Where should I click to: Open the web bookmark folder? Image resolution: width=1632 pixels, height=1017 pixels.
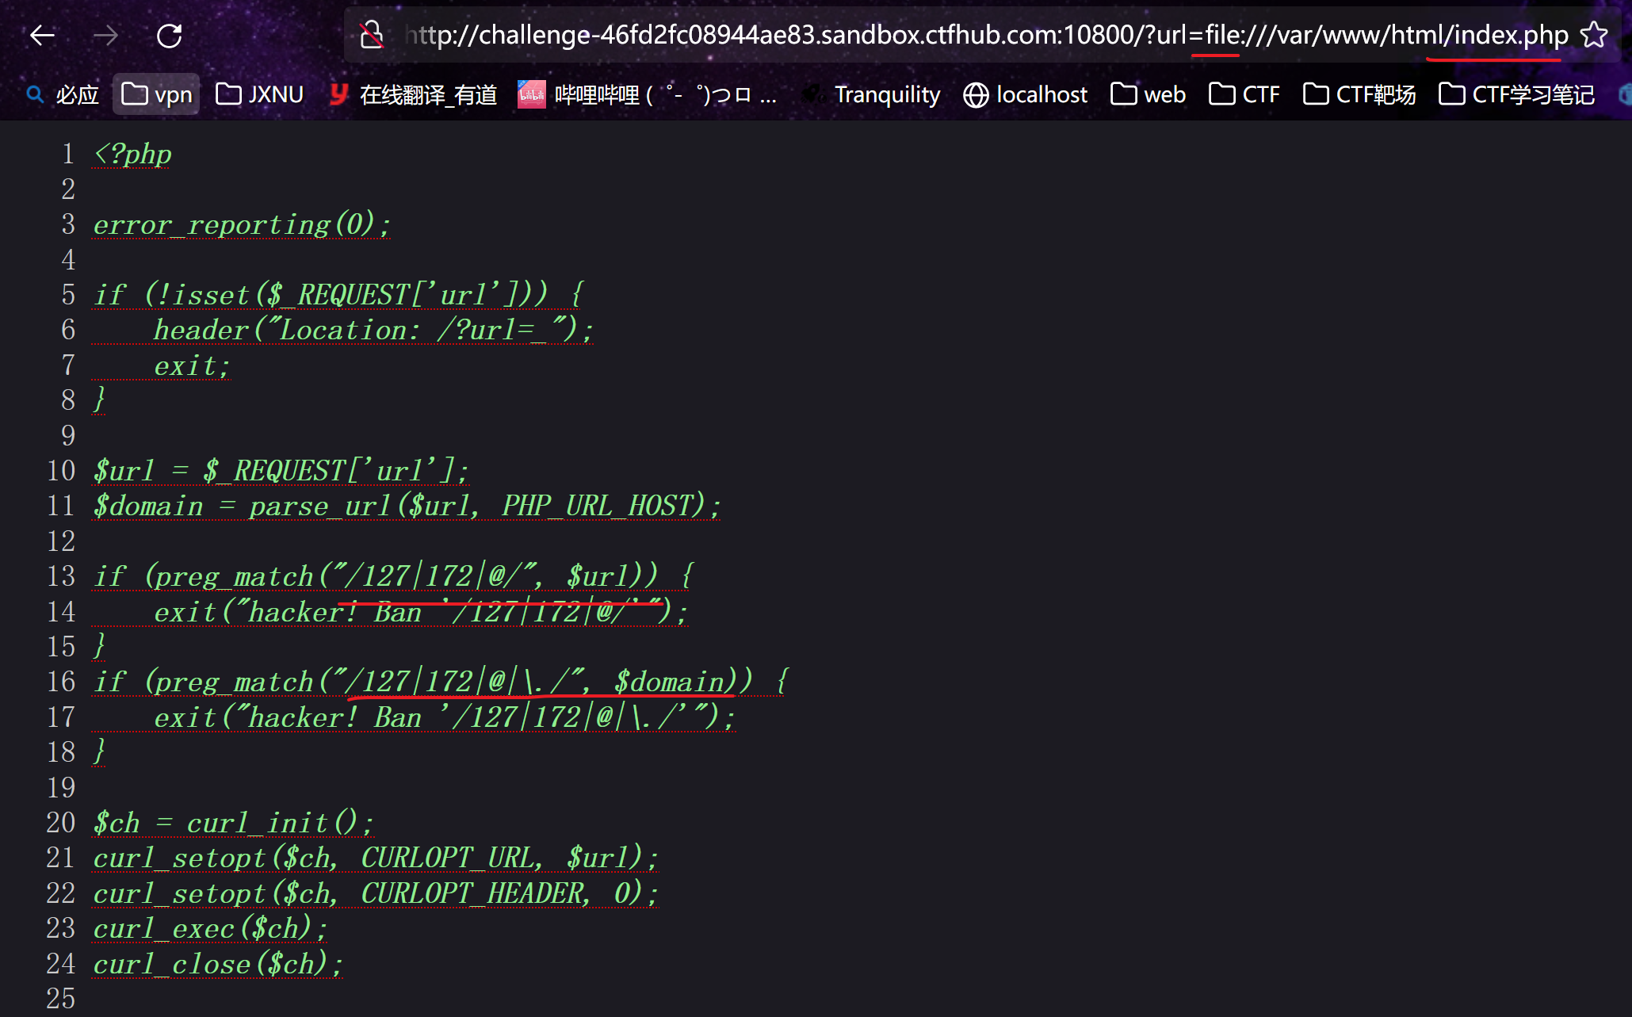coord(1149,94)
